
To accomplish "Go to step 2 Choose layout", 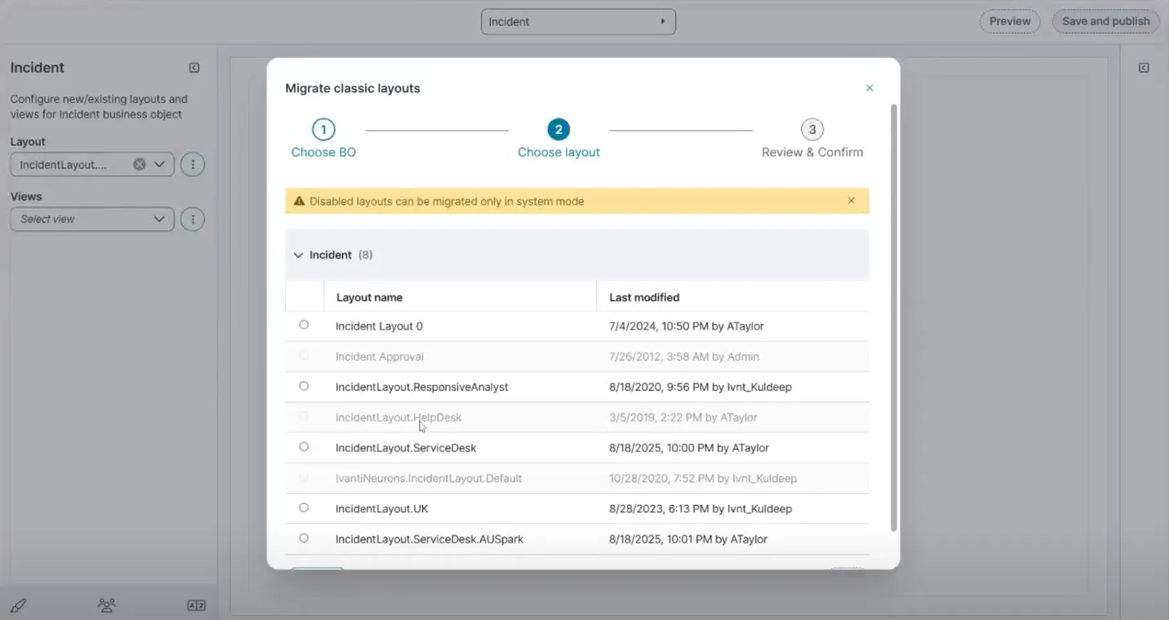I will tap(558, 138).
